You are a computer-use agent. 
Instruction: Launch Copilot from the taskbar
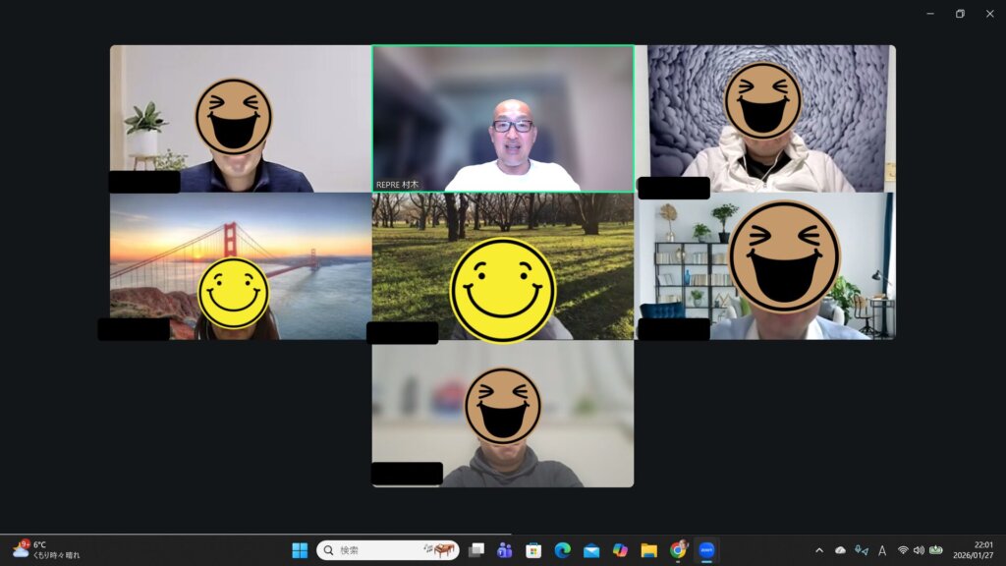620,550
